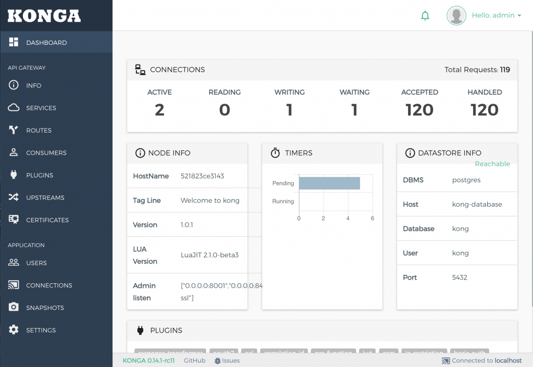This screenshot has width=533, height=367.
Task: Select hostname value 521823ce3143
Action: point(202,176)
